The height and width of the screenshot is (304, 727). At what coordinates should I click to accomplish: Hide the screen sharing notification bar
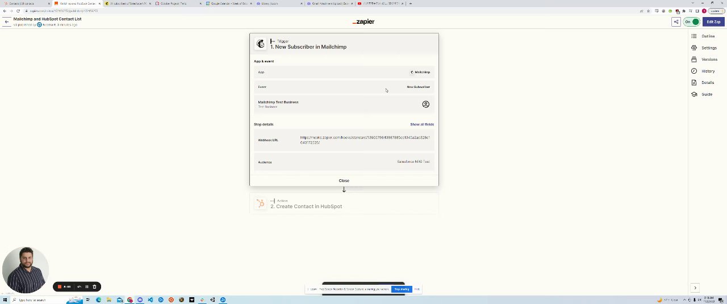pyautogui.click(x=417, y=289)
